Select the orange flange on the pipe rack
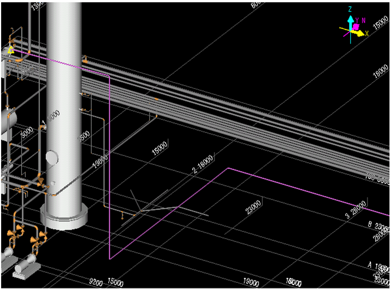391x289 pixels. click(156, 100)
